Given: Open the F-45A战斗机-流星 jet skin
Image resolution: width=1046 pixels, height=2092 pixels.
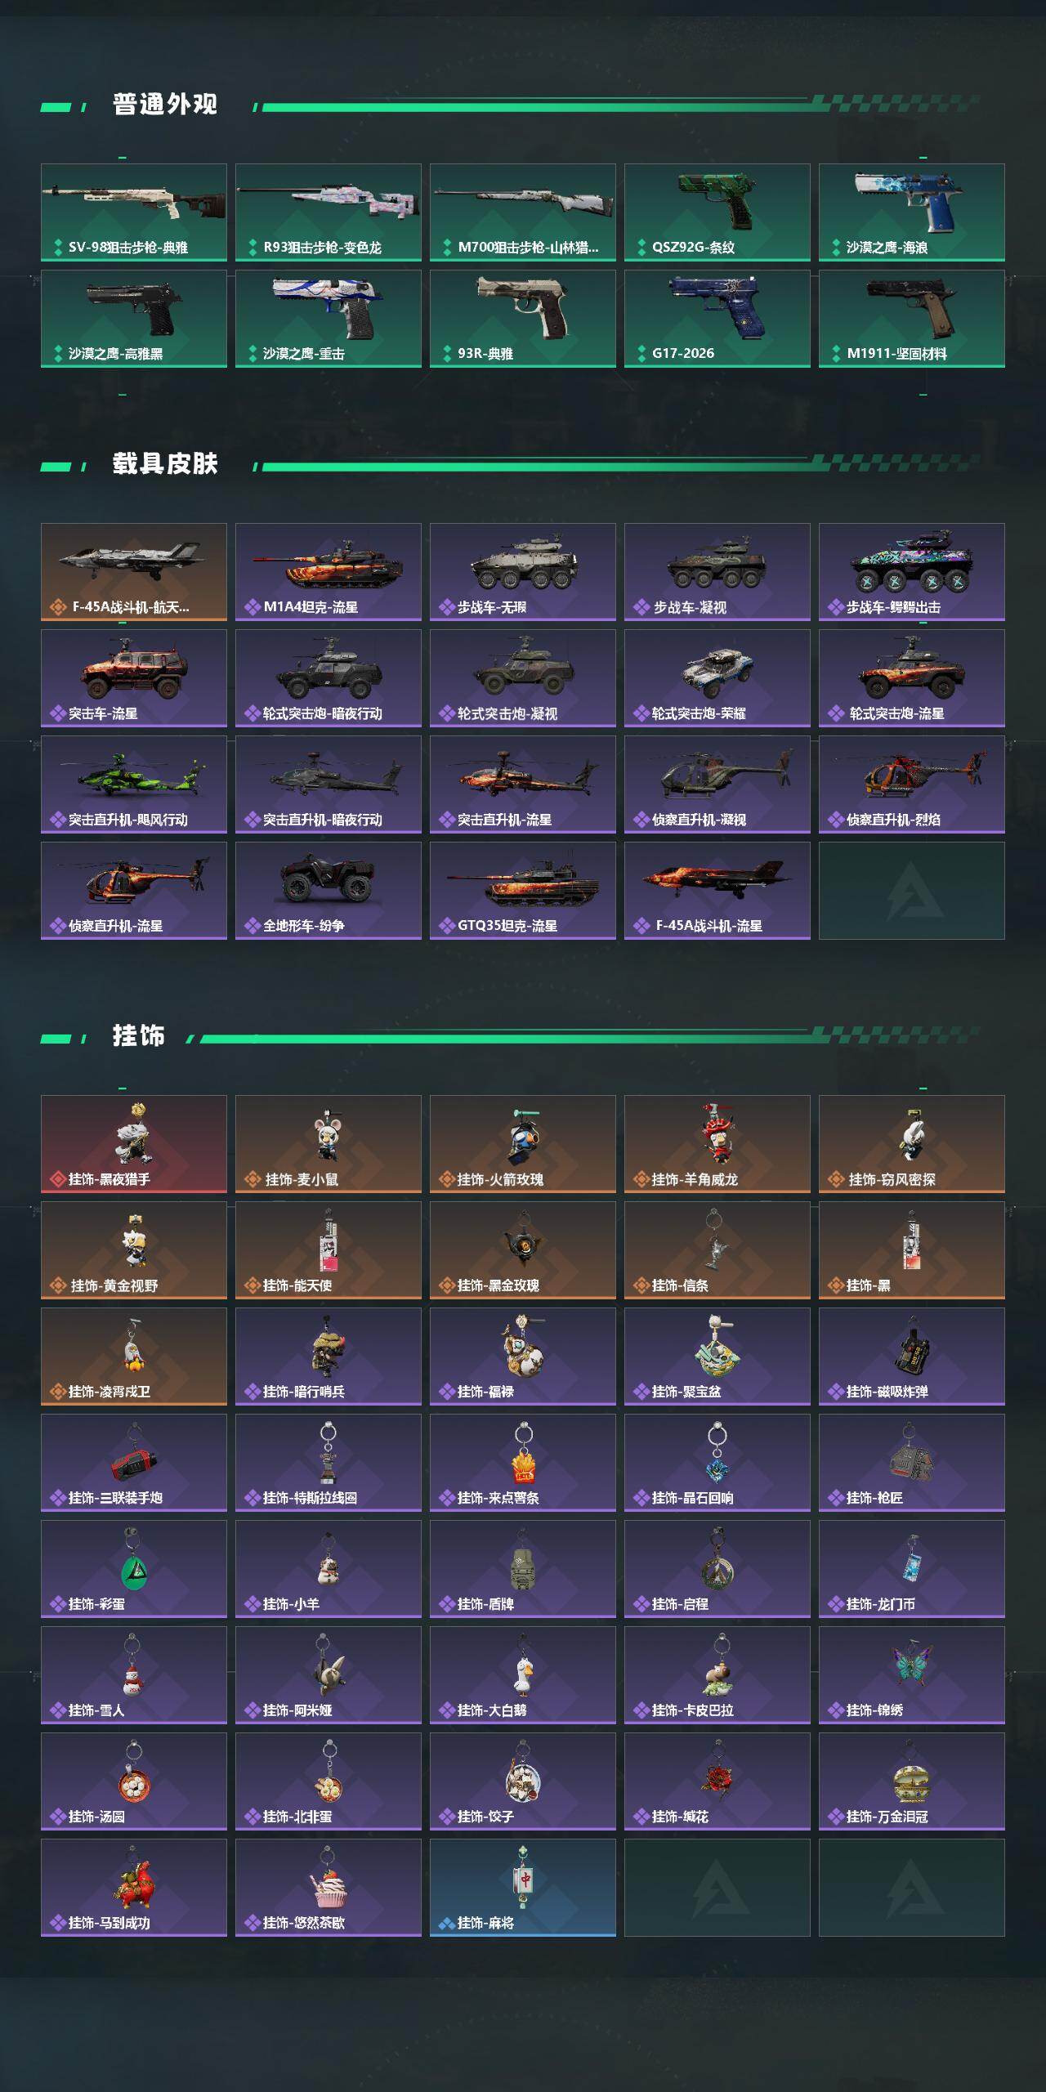Looking at the screenshot, I should click(x=717, y=891).
